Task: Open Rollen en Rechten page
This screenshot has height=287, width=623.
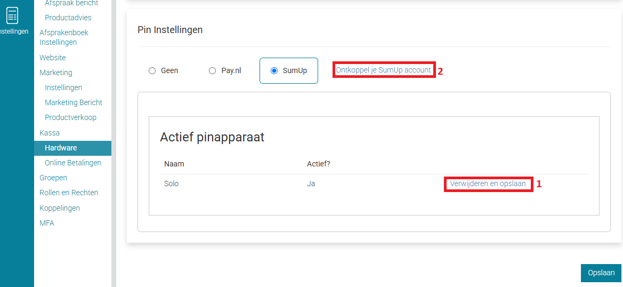Action: pos(69,193)
